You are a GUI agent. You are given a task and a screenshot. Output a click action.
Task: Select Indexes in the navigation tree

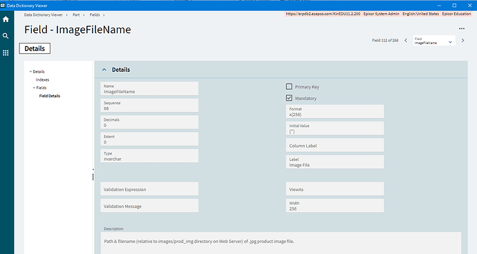tap(42, 80)
